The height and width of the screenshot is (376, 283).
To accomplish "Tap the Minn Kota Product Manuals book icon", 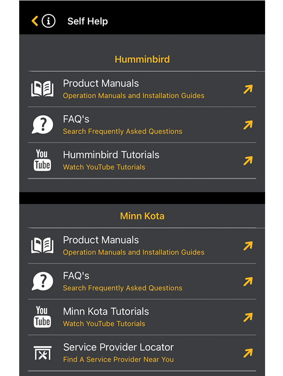I will point(42,245).
